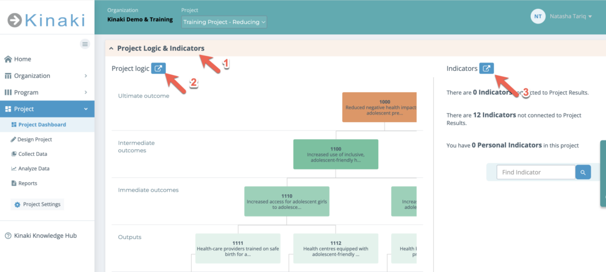The width and height of the screenshot is (606, 272).
Task: Click the '12 Indicators' not connected text
Action: tap(494, 115)
